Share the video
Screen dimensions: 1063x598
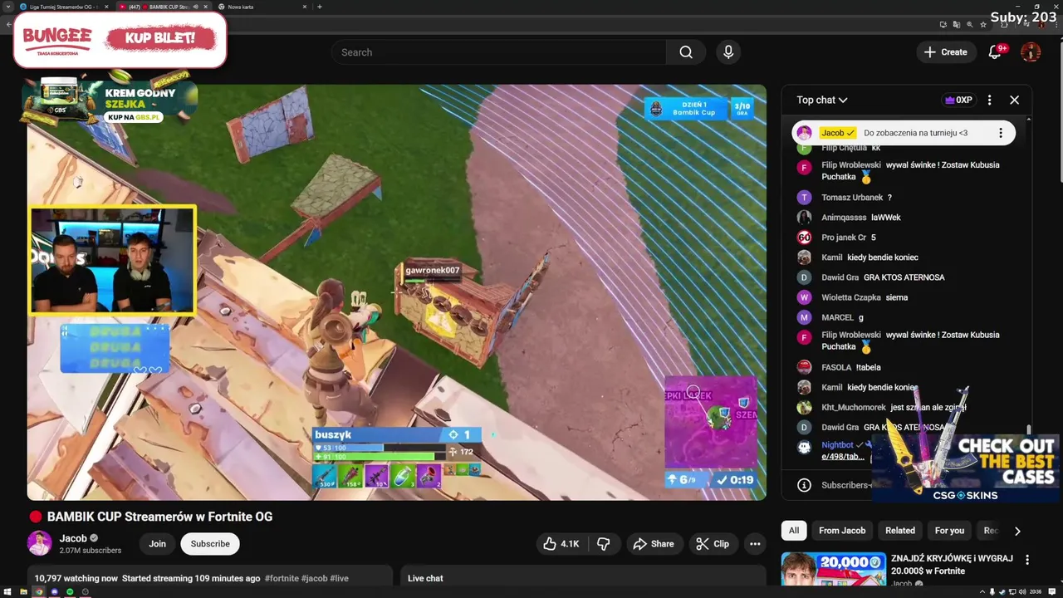(x=653, y=544)
